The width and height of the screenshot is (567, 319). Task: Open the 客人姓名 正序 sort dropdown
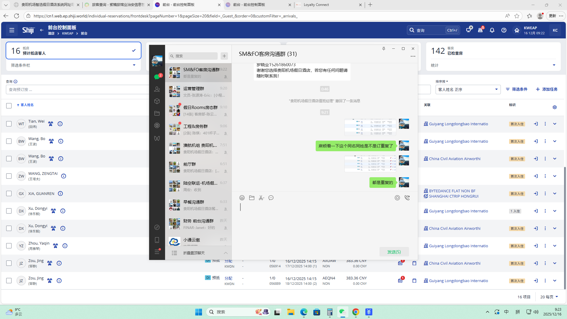pos(468,89)
